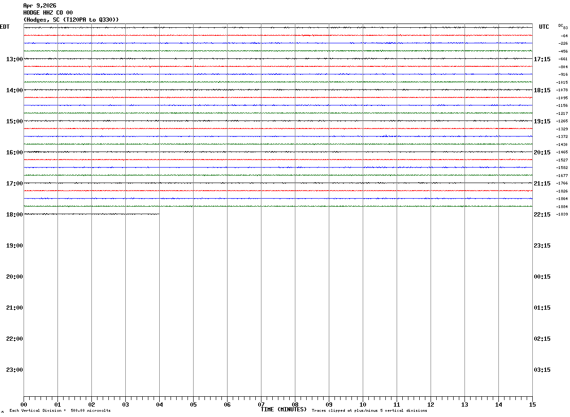
Task: Click the 02:15 UTC time label
Action: pos(542,339)
